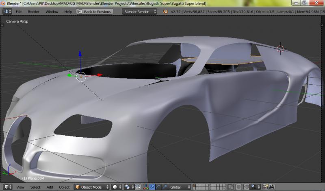Open the Global transform orientation dropdown

180,187
